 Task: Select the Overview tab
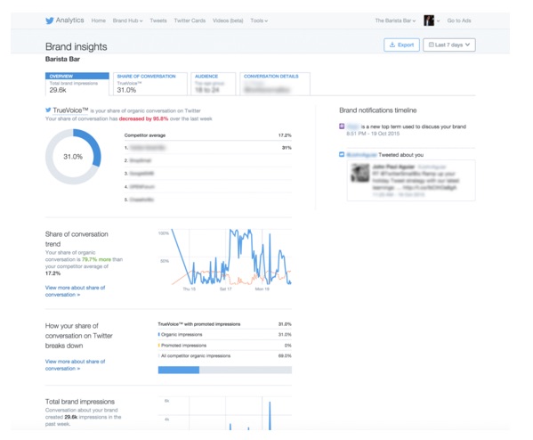(77, 84)
